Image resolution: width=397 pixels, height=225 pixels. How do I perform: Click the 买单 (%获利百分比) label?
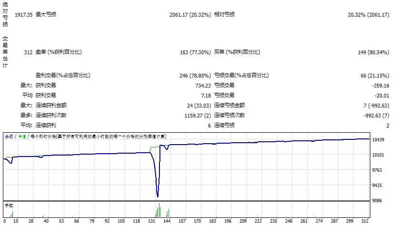[237, 52]
